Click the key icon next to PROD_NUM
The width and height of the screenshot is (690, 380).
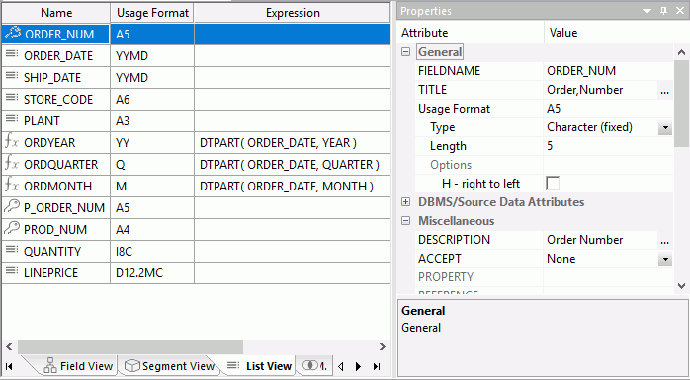(x=12, y=229)
